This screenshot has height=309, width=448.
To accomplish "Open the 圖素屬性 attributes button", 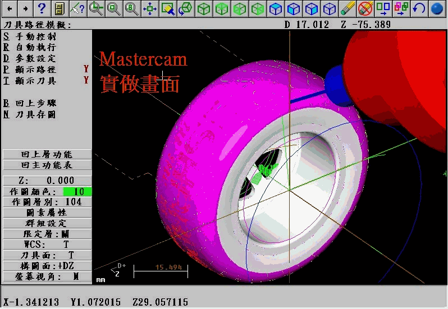I will coord(47,213).
